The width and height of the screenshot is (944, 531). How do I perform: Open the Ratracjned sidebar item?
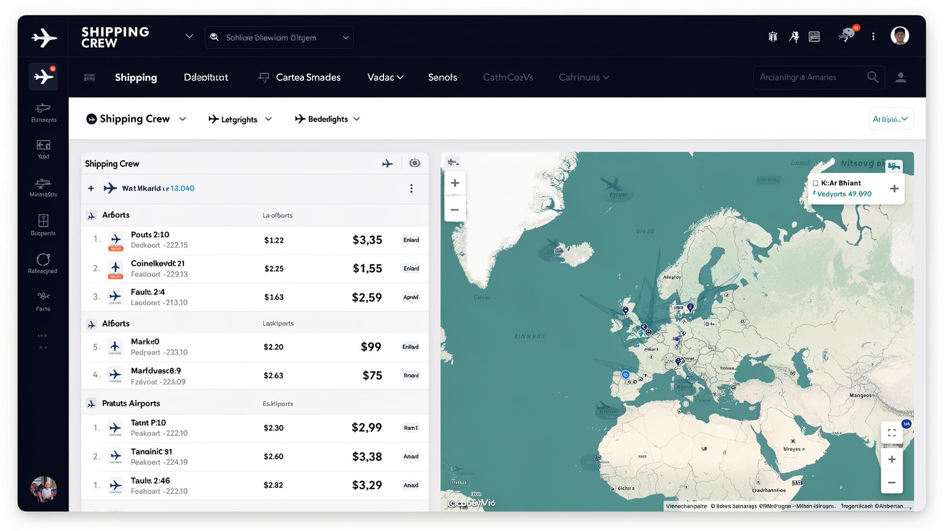click(x=43, y=264)
